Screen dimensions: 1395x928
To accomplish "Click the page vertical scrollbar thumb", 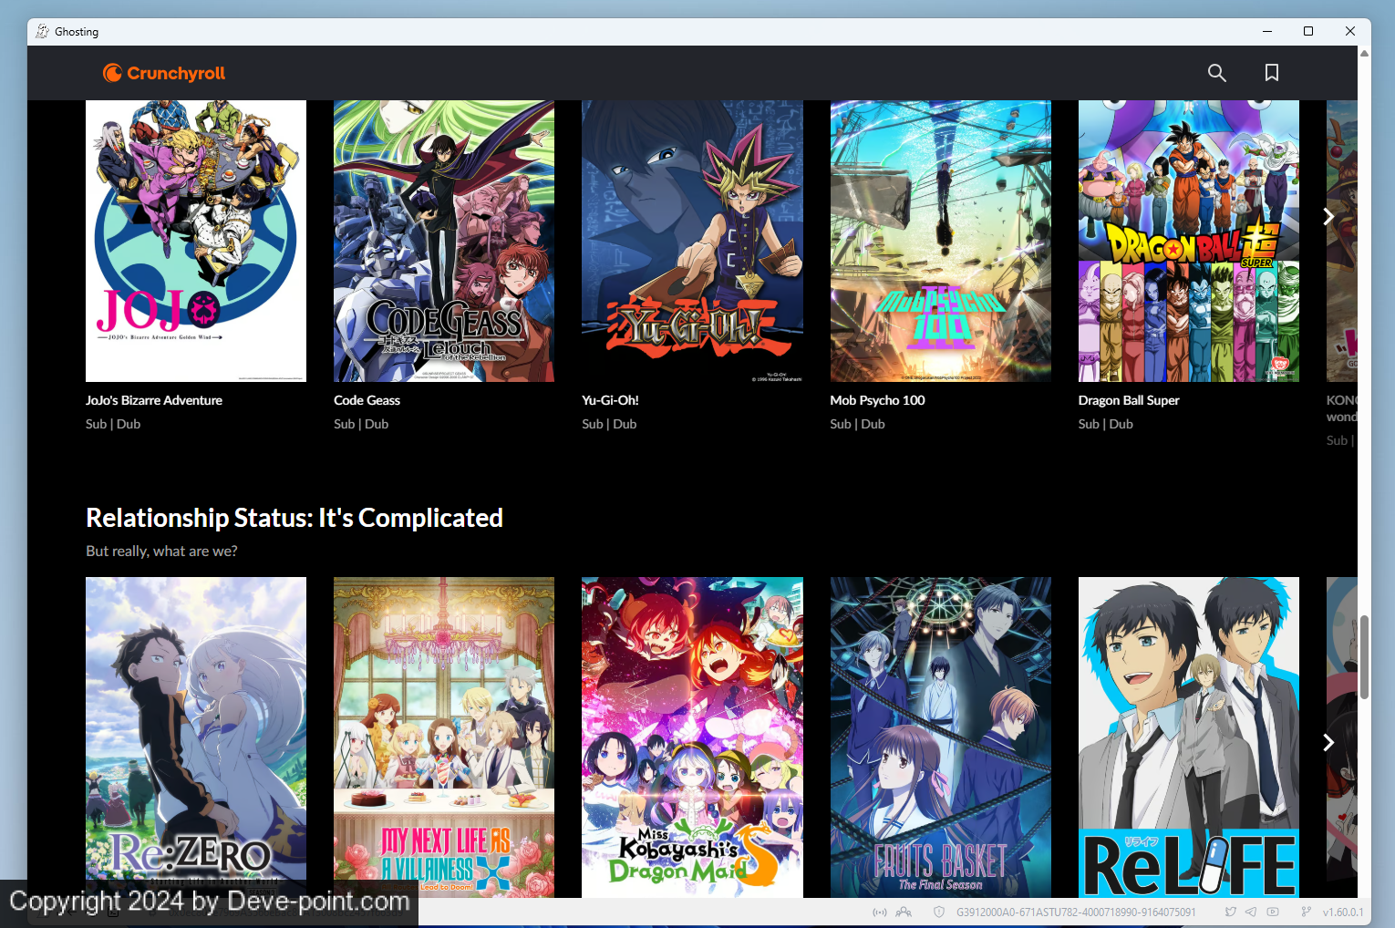I will click(x=1364, y=656).
